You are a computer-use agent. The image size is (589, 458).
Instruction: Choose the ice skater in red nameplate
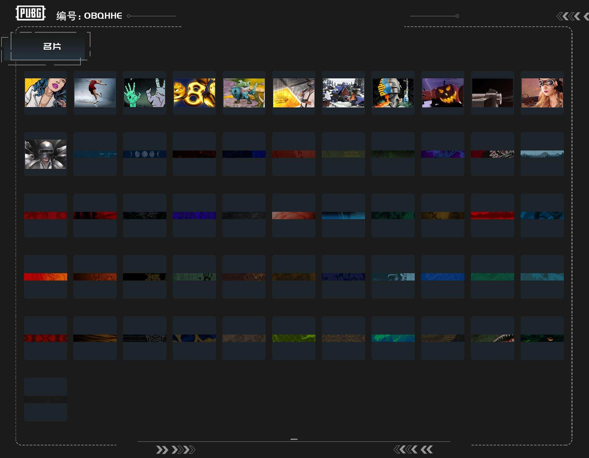point(95,93)
